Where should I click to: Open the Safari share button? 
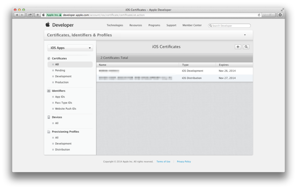click(30, 15)
